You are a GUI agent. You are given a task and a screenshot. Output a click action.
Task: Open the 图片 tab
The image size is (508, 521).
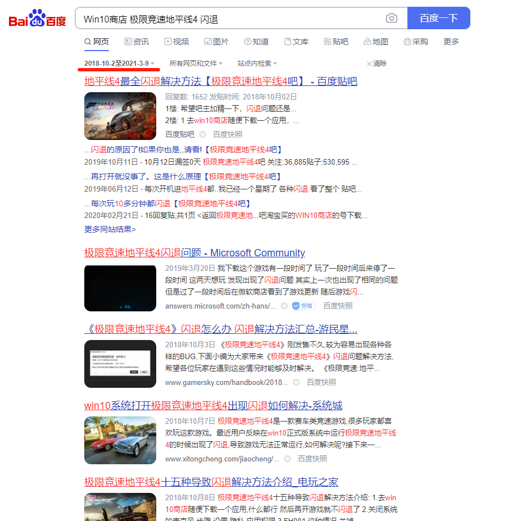[216, 42]
